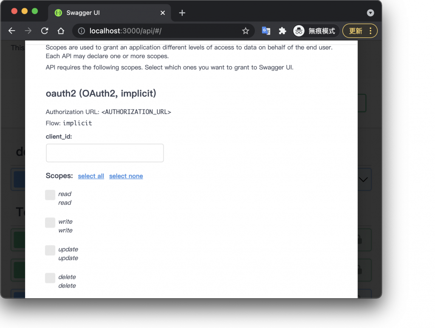Maximize the window with green button

35,11
